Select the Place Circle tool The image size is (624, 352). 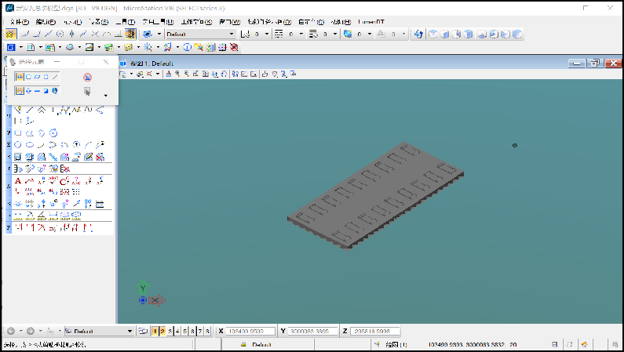coord(18,145)
